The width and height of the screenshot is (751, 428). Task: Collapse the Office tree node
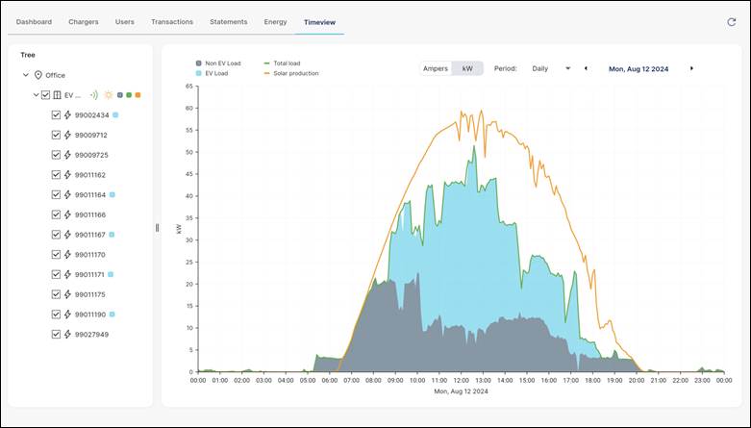[x=26, y=75]
